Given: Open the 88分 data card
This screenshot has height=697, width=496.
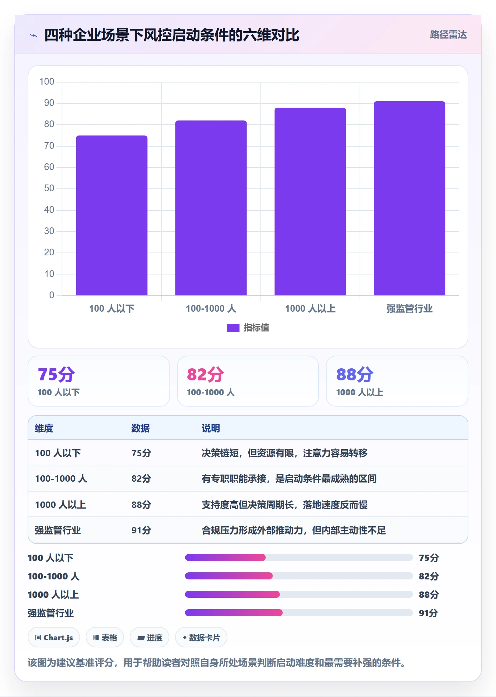Looking at the screenshot, I should click(397, 381).
